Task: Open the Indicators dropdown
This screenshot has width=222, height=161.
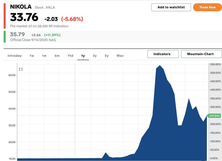Action: (x=163, y=54)
